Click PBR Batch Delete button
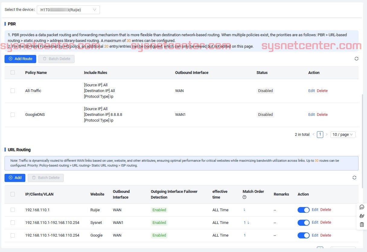This screenshot has height=252, width=367. click(x=56, y=59)
